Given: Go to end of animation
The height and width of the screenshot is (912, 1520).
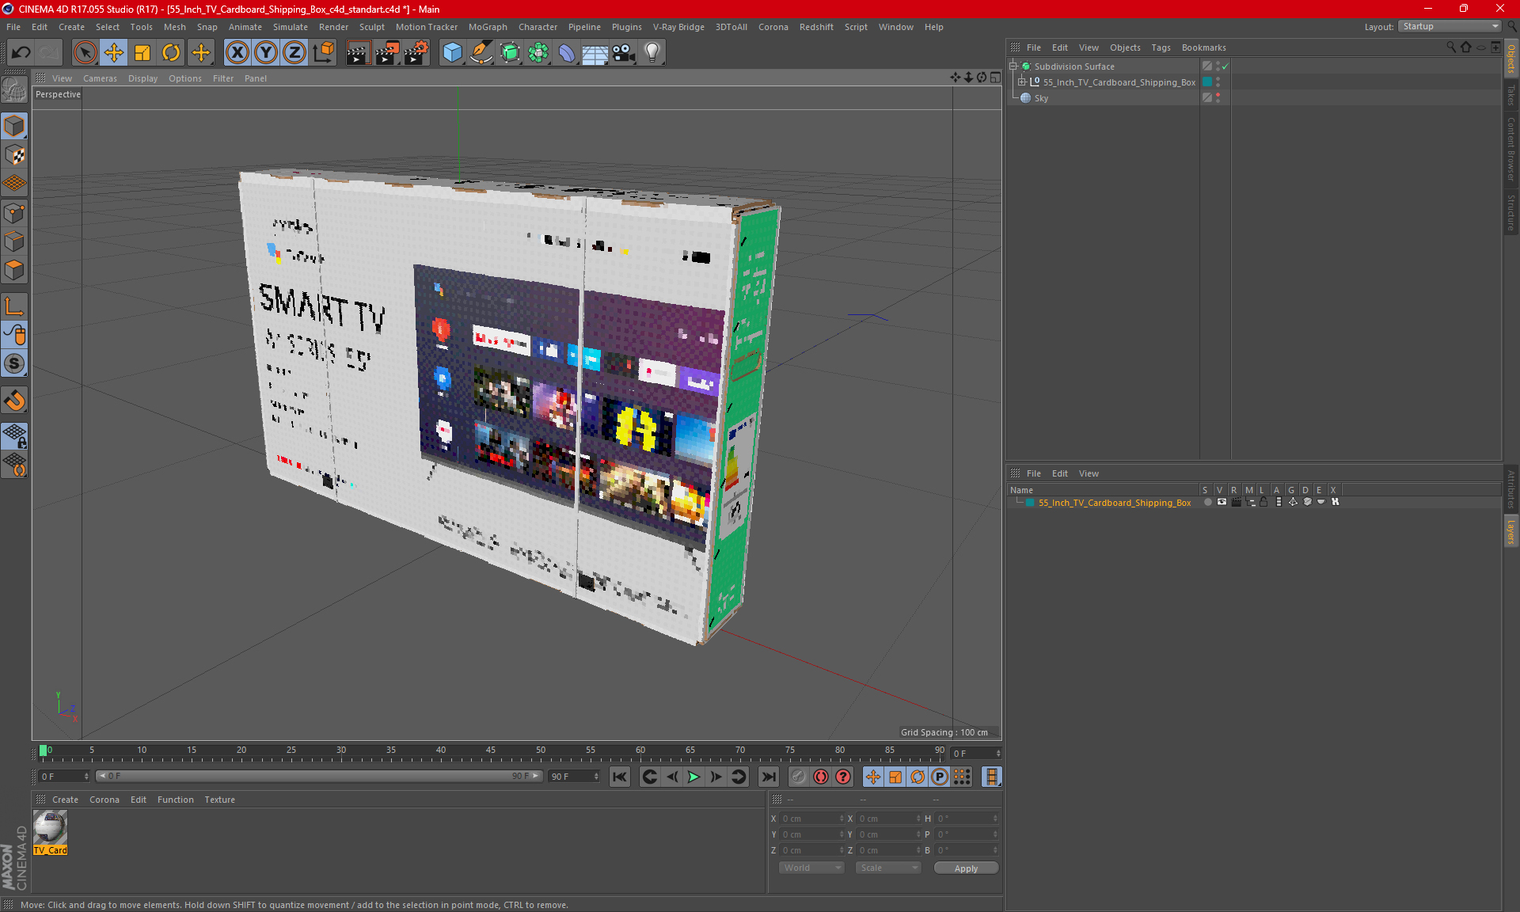Looking at the screenshot, I should click(x=768, y=777).
